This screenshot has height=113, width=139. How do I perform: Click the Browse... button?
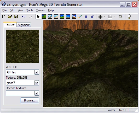point(30,100)
